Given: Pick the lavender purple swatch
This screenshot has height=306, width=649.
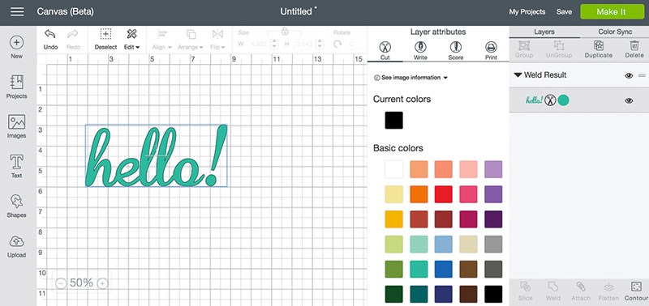Looking at the screenshot, I should point(493,169).
